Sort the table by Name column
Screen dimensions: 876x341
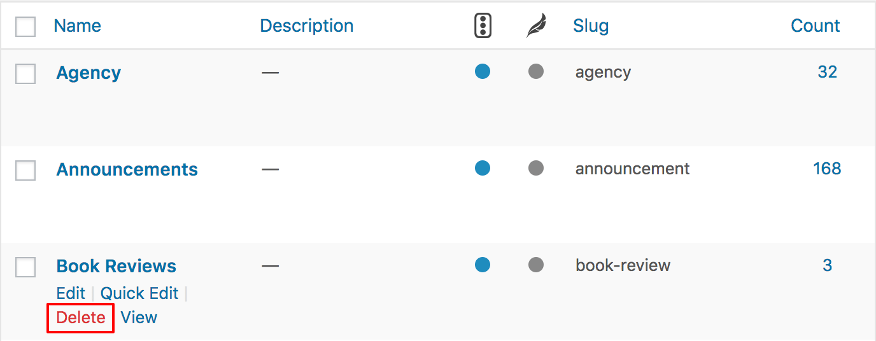click(77, 26)
